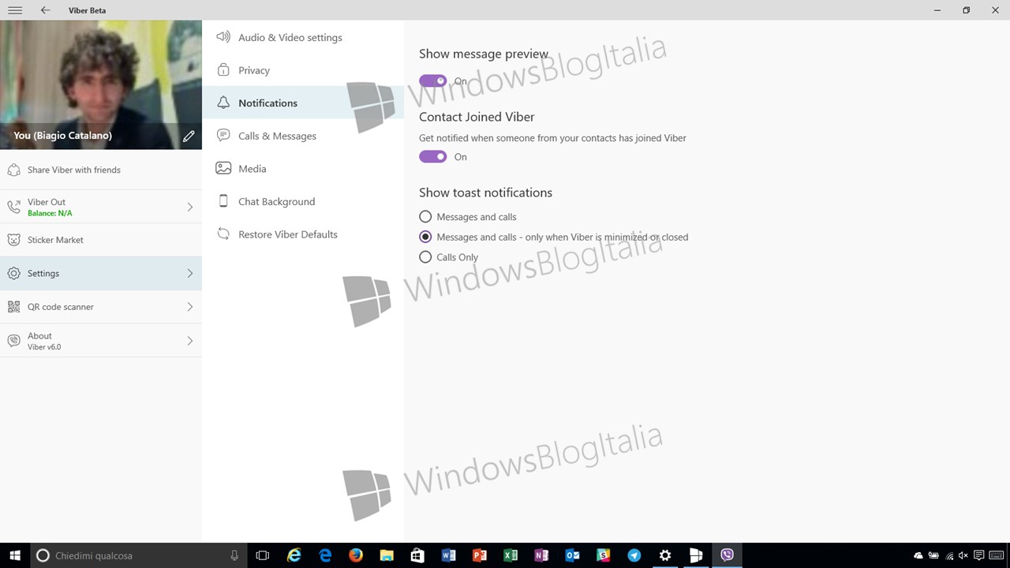The width and height of the screenshot is (1010, 568).
Task: Disable Contact Joined Viber toggle
Action: point(433,156)
